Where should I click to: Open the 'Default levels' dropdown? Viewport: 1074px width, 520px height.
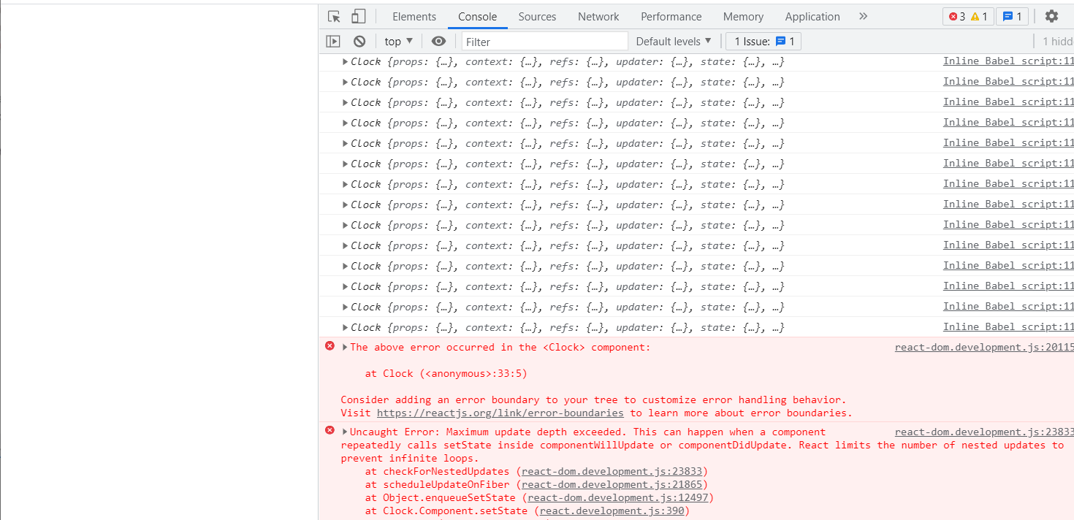674,42
